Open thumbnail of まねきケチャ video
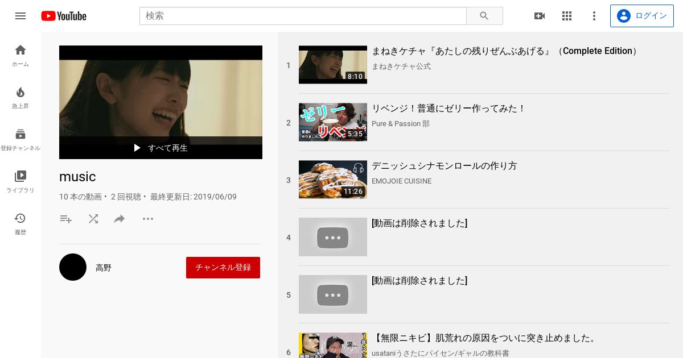Screen dimensions: 683x358 pos(333,65)
